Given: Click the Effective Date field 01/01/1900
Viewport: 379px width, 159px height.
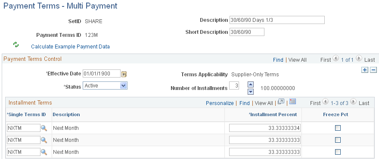Looking at the screenshot, I should pyautogui.click(x=102, y=74).
